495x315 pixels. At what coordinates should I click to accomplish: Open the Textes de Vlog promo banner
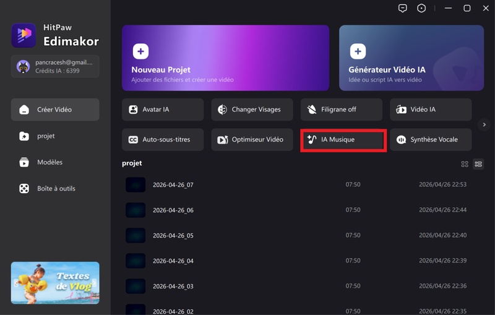55,283
